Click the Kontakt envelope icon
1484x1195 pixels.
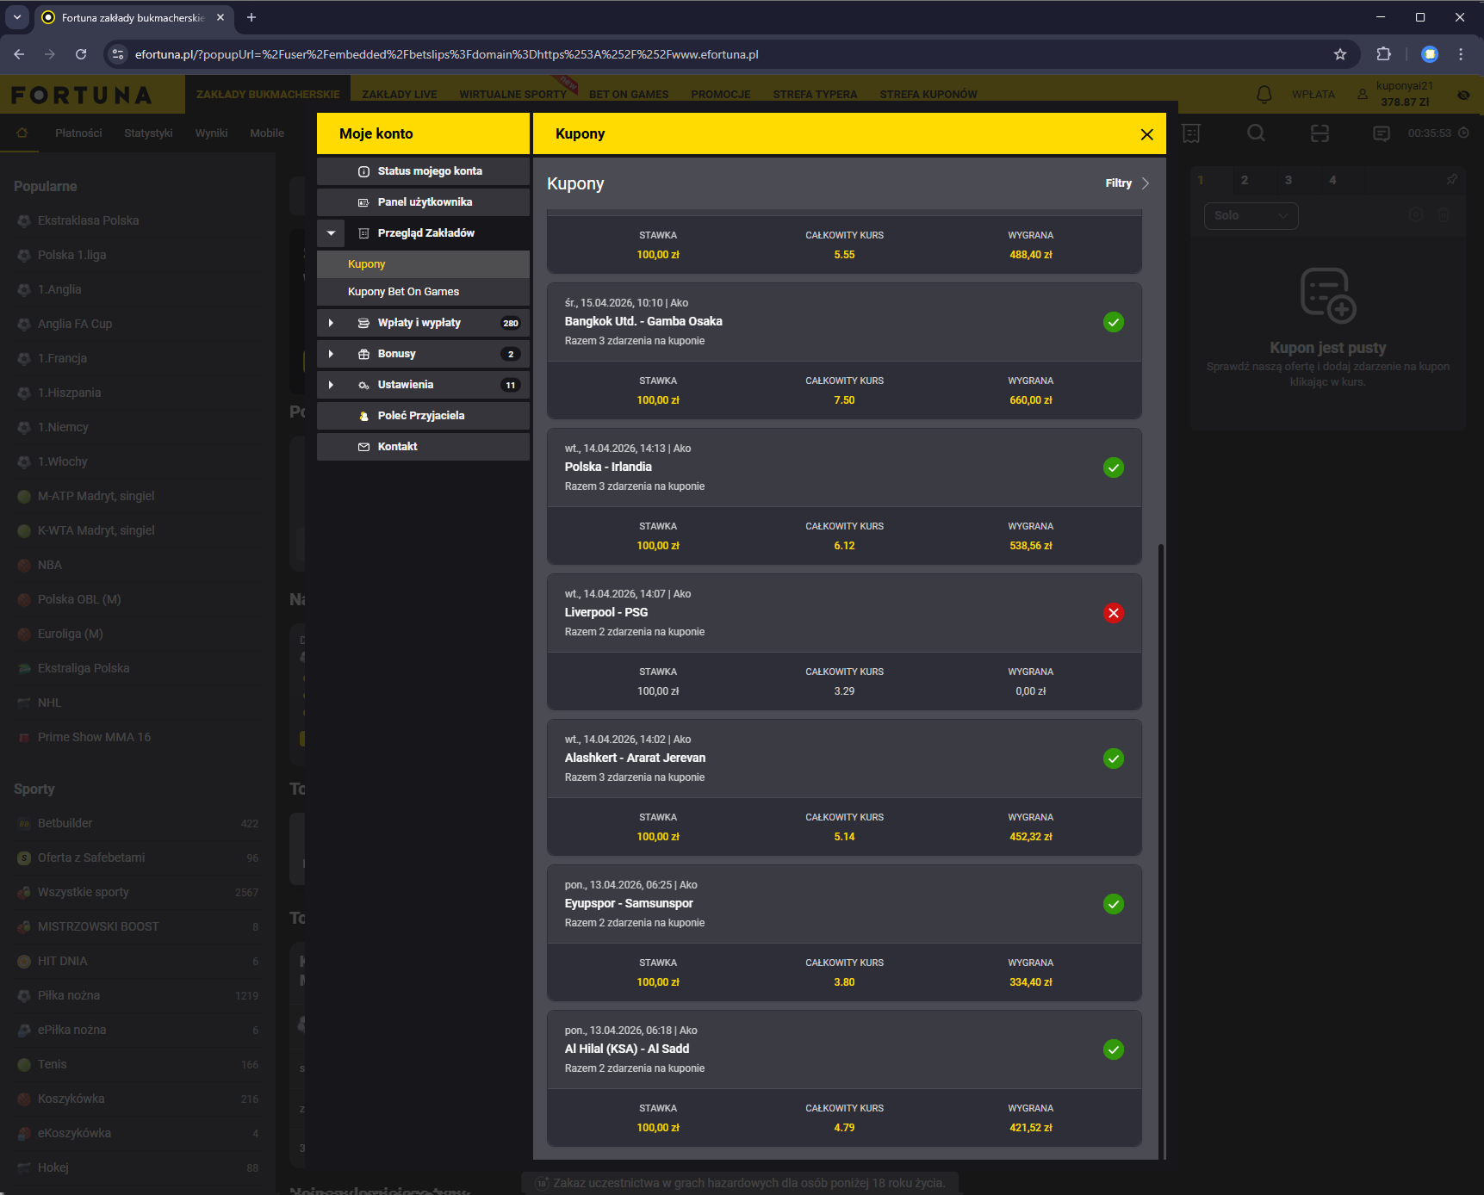[x=363, y=447]
